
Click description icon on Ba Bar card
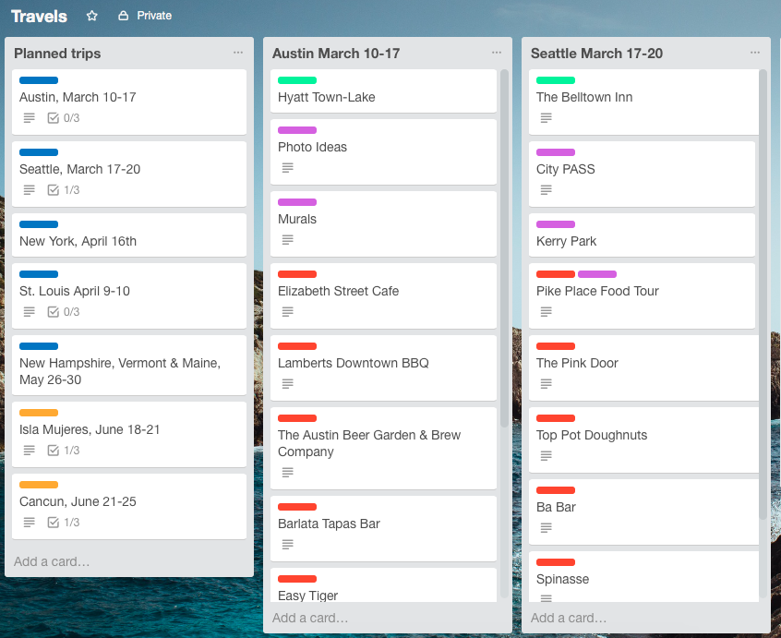(547, 527)
